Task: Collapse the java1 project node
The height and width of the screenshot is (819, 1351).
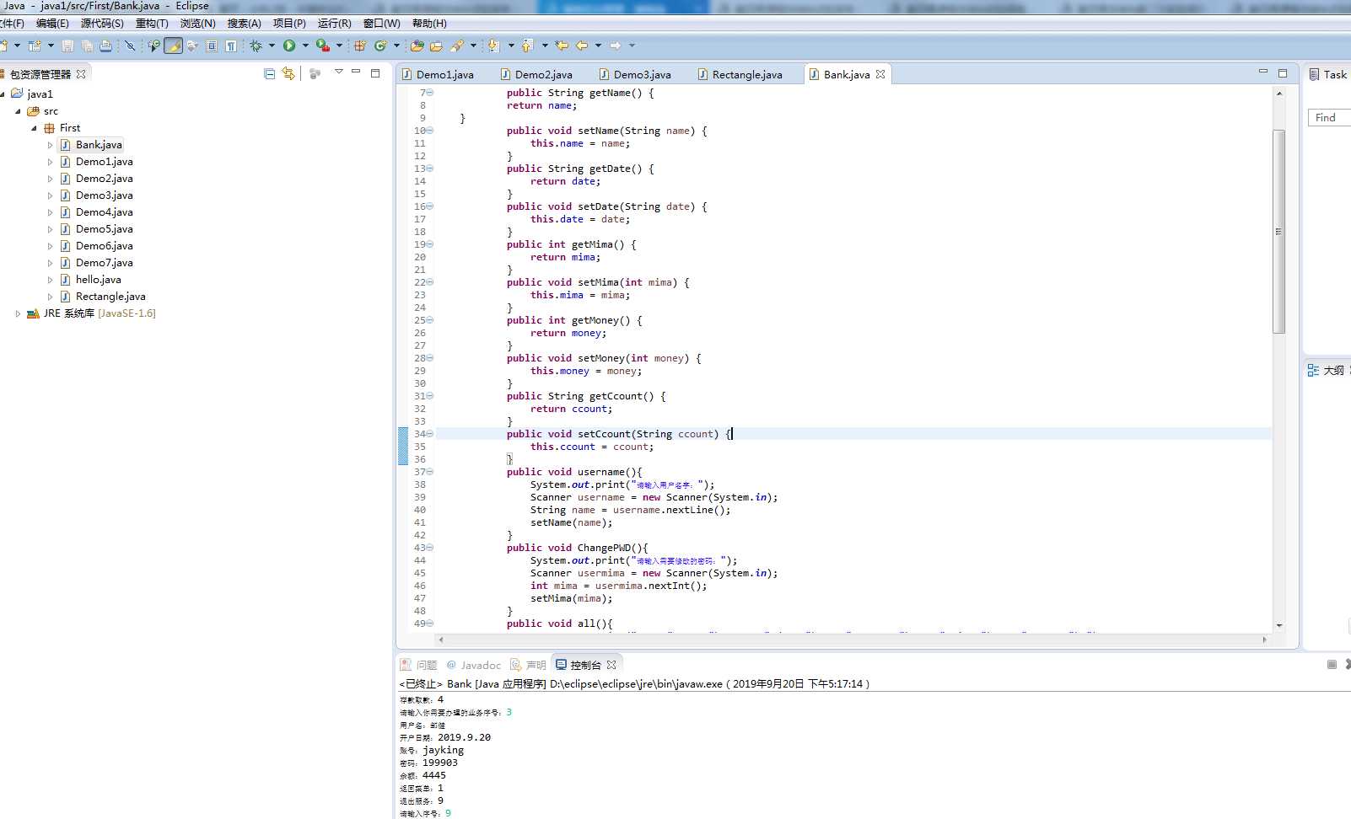Action: [3, 94]
